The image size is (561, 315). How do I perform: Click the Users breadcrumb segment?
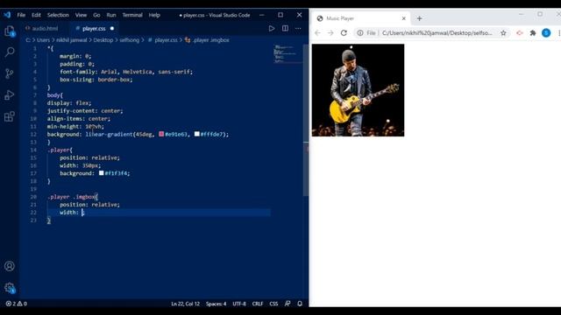click(x=43, y=40)
